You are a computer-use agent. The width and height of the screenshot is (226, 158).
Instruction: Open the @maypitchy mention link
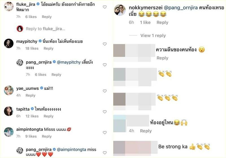[x=69, y=62]
